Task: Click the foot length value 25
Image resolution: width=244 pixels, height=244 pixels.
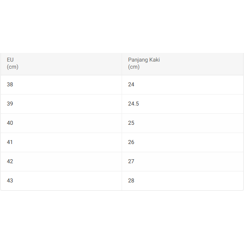Action: [131, 123]
